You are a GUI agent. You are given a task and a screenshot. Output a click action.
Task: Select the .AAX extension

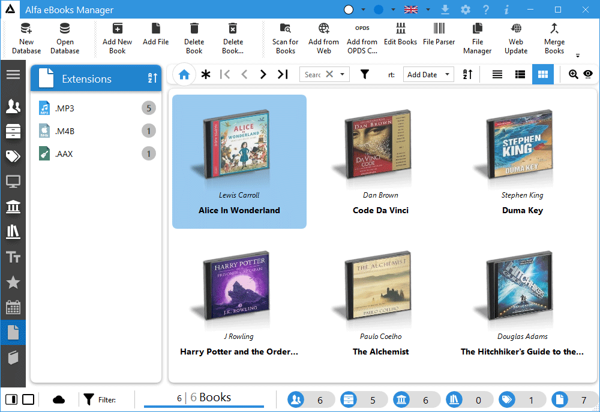click(96, 154)
